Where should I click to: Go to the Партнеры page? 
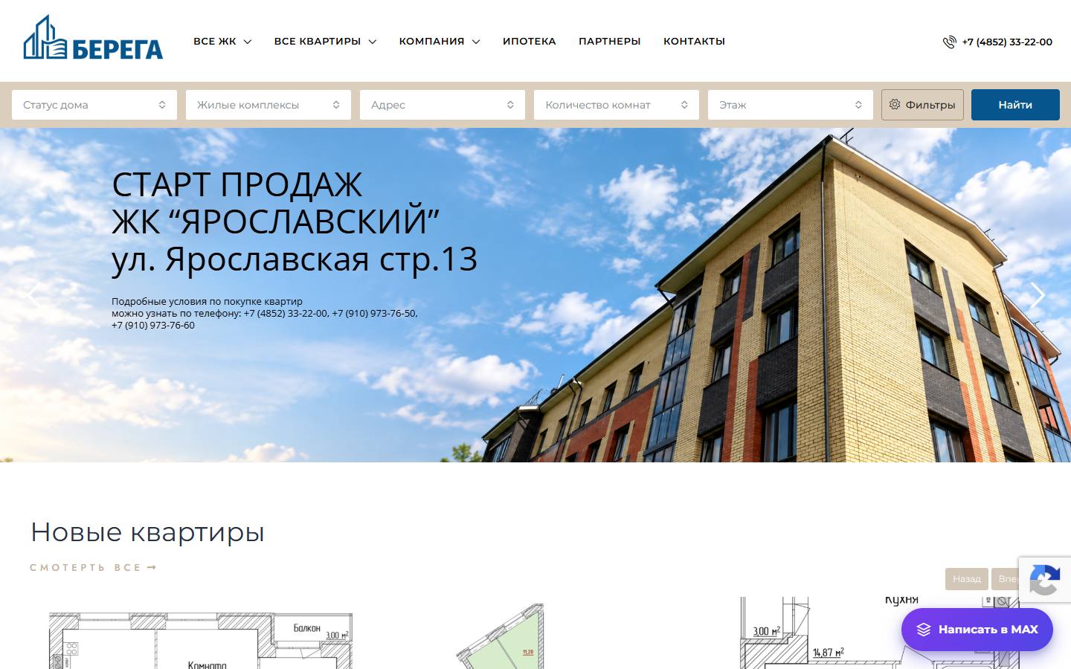pyautogui.click(x=610, y=42)
